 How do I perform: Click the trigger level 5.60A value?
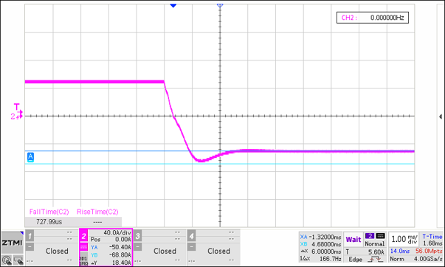(x=376, y=252)
